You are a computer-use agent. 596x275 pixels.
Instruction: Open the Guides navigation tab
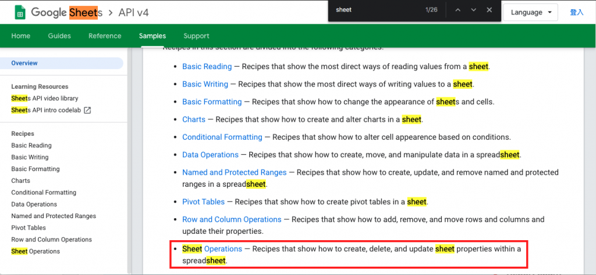point(59,36)
